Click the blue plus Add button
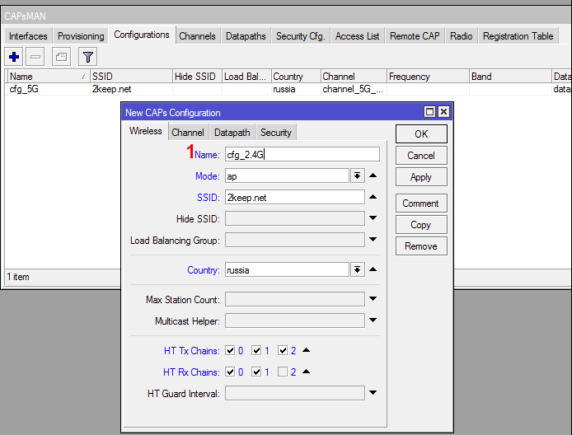Screen dimensions: 572x435 coord(14,56)
